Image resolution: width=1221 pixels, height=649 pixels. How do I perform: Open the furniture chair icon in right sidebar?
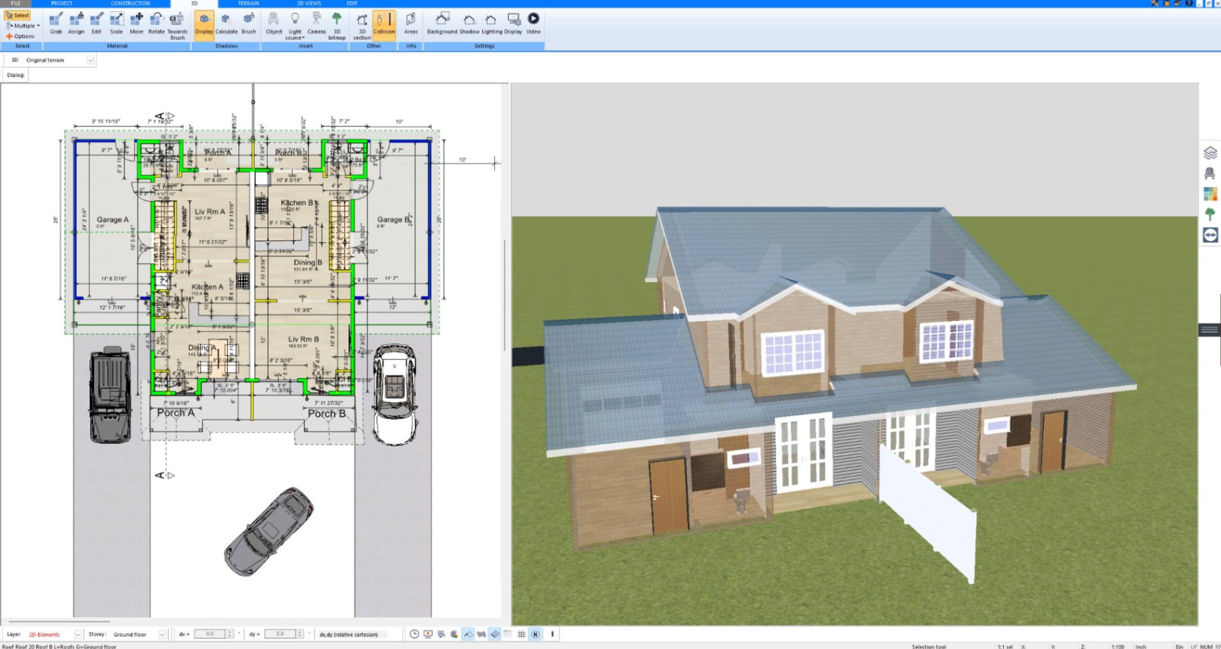tap(1210, 173)
